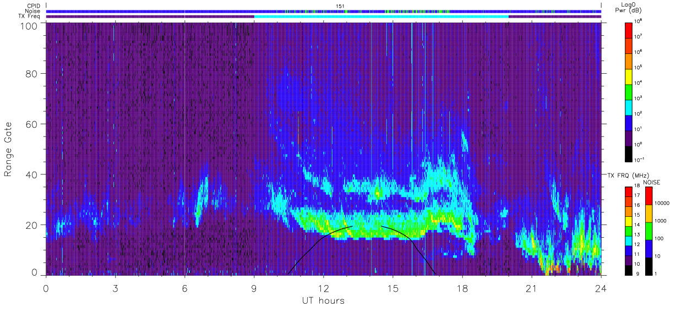Click the 24 tick on UT hours axis
This screenshot has height=312, width=676.
tap(601, 288)
